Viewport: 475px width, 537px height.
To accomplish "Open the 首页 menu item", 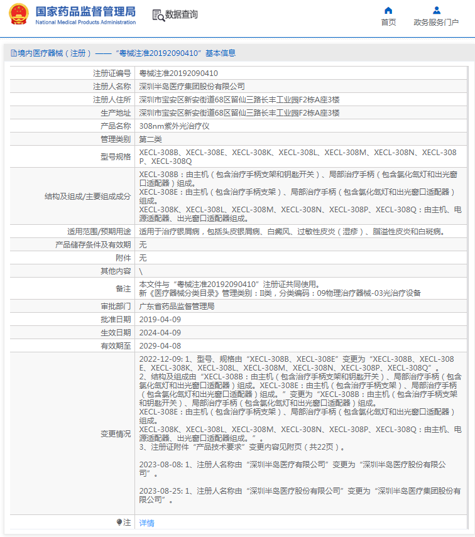I will click(x=388, y=23).
